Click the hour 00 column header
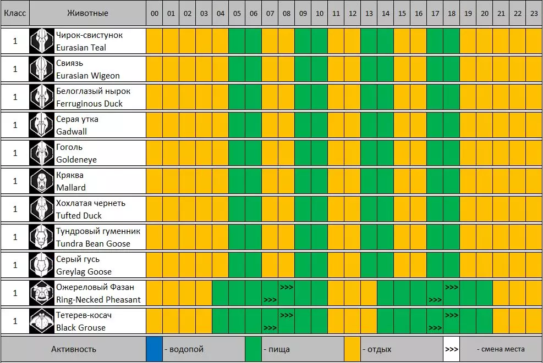The image size is (543, 363). (155, 14)
